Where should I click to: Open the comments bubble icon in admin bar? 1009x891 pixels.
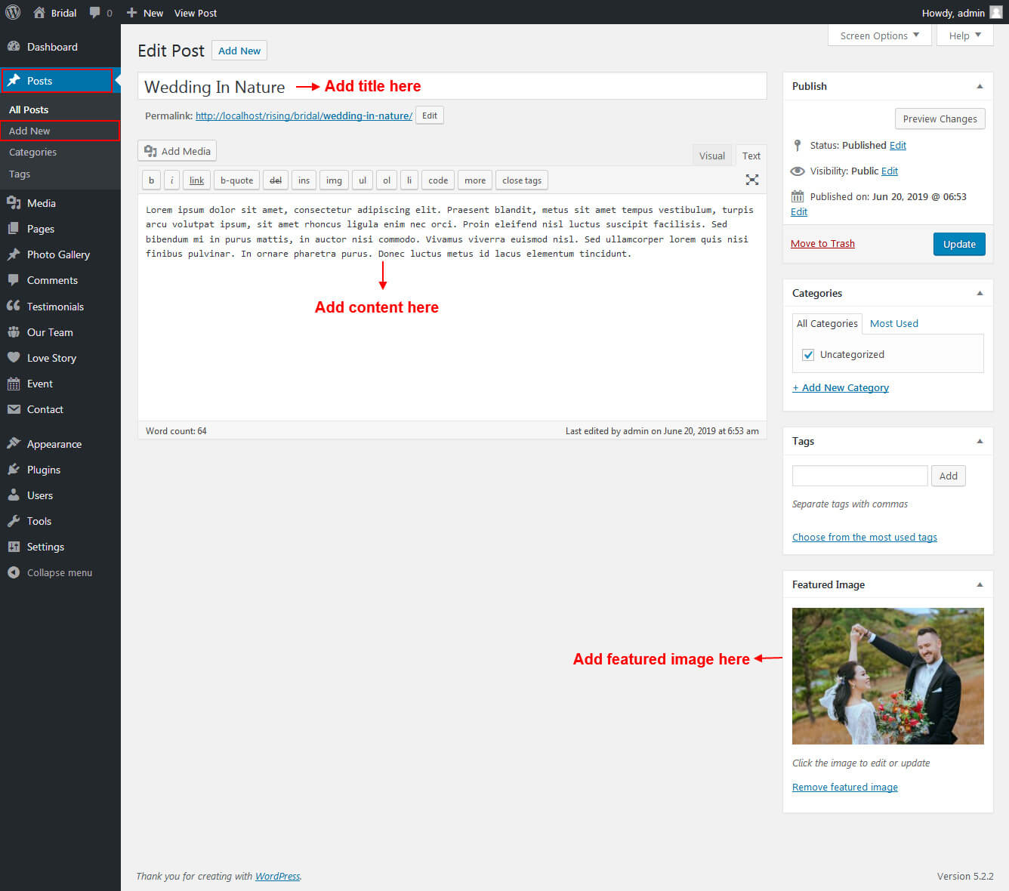point(95,13)
